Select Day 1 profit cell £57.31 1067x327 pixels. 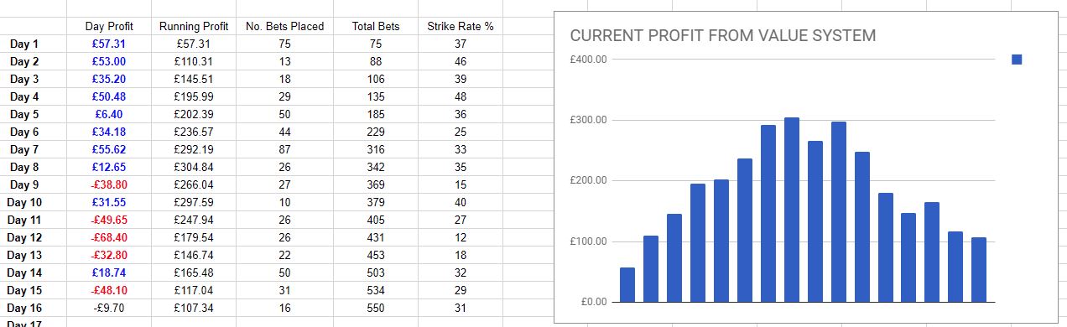(109, 44)
